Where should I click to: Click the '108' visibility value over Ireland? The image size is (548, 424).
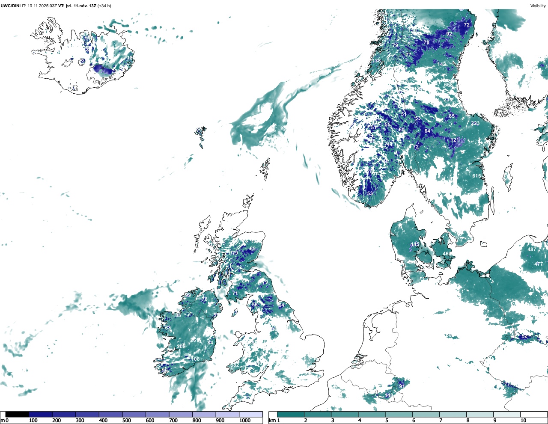click(196, 359)
